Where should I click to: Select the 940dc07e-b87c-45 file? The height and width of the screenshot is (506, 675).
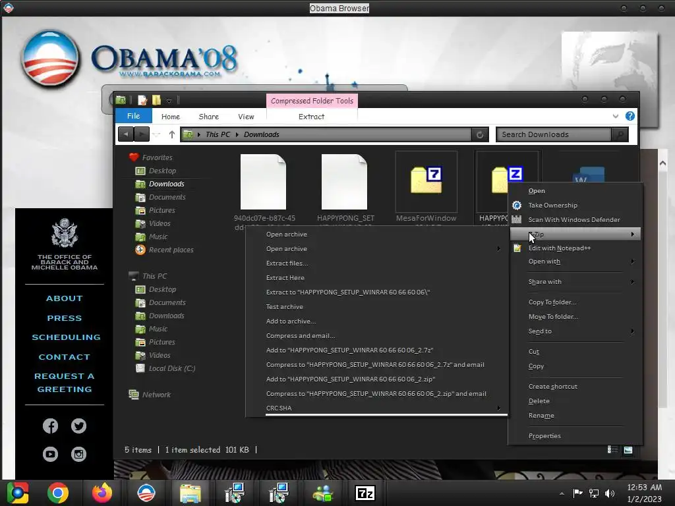pos(264,182)
